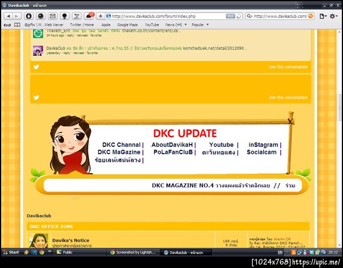This screenshot has height=268, width=343.
Task: Expand quick launch chevron overflow
Action: [x=50, y=251]
